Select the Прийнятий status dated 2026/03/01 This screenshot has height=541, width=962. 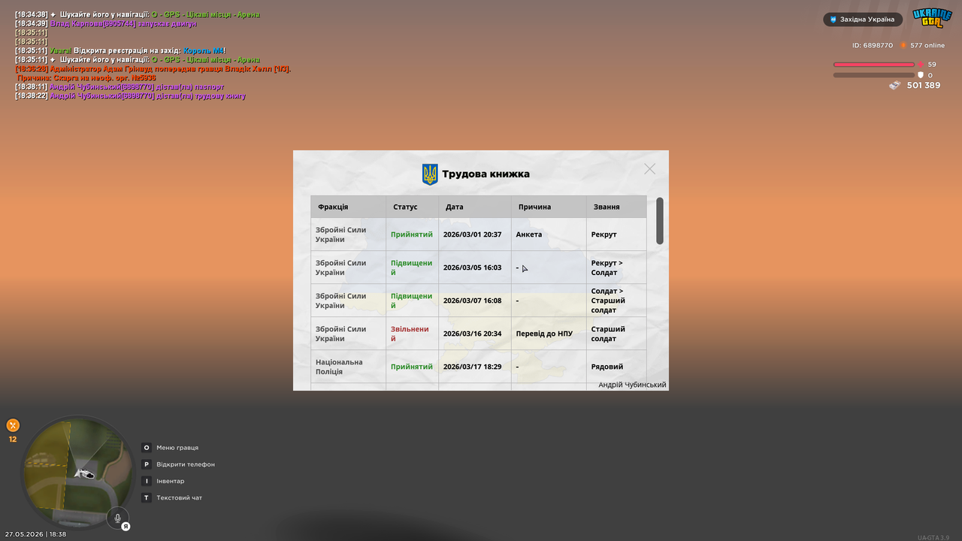click(412, 234)
